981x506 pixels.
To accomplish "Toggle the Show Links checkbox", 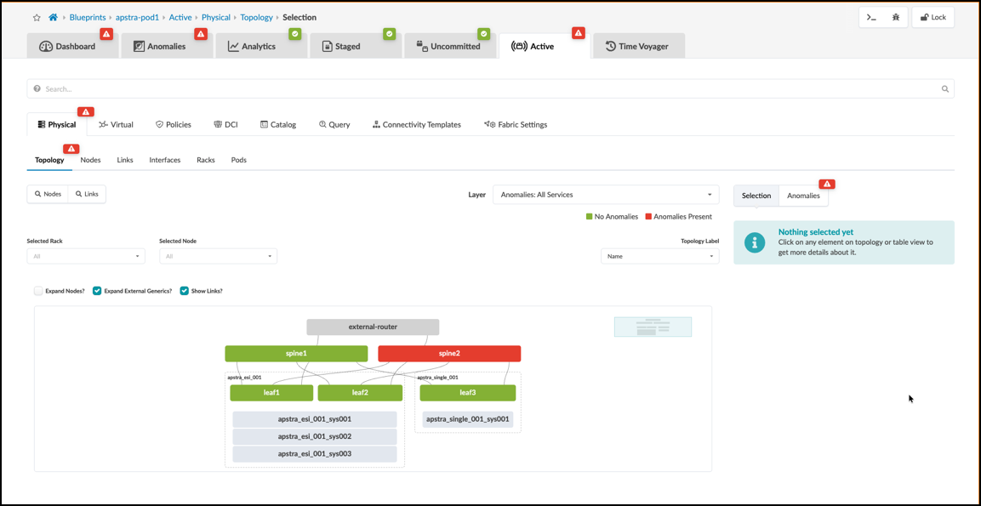I will click(x=185, y=291).
